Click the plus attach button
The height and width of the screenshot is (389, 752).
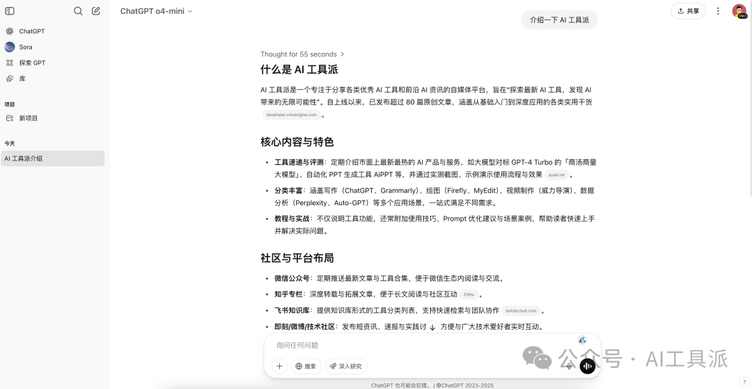pos(279,367)
